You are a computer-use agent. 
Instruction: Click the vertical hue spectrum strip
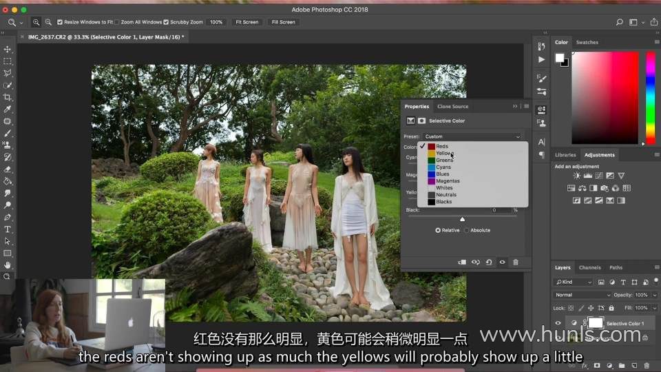click(x=650, y=97)
